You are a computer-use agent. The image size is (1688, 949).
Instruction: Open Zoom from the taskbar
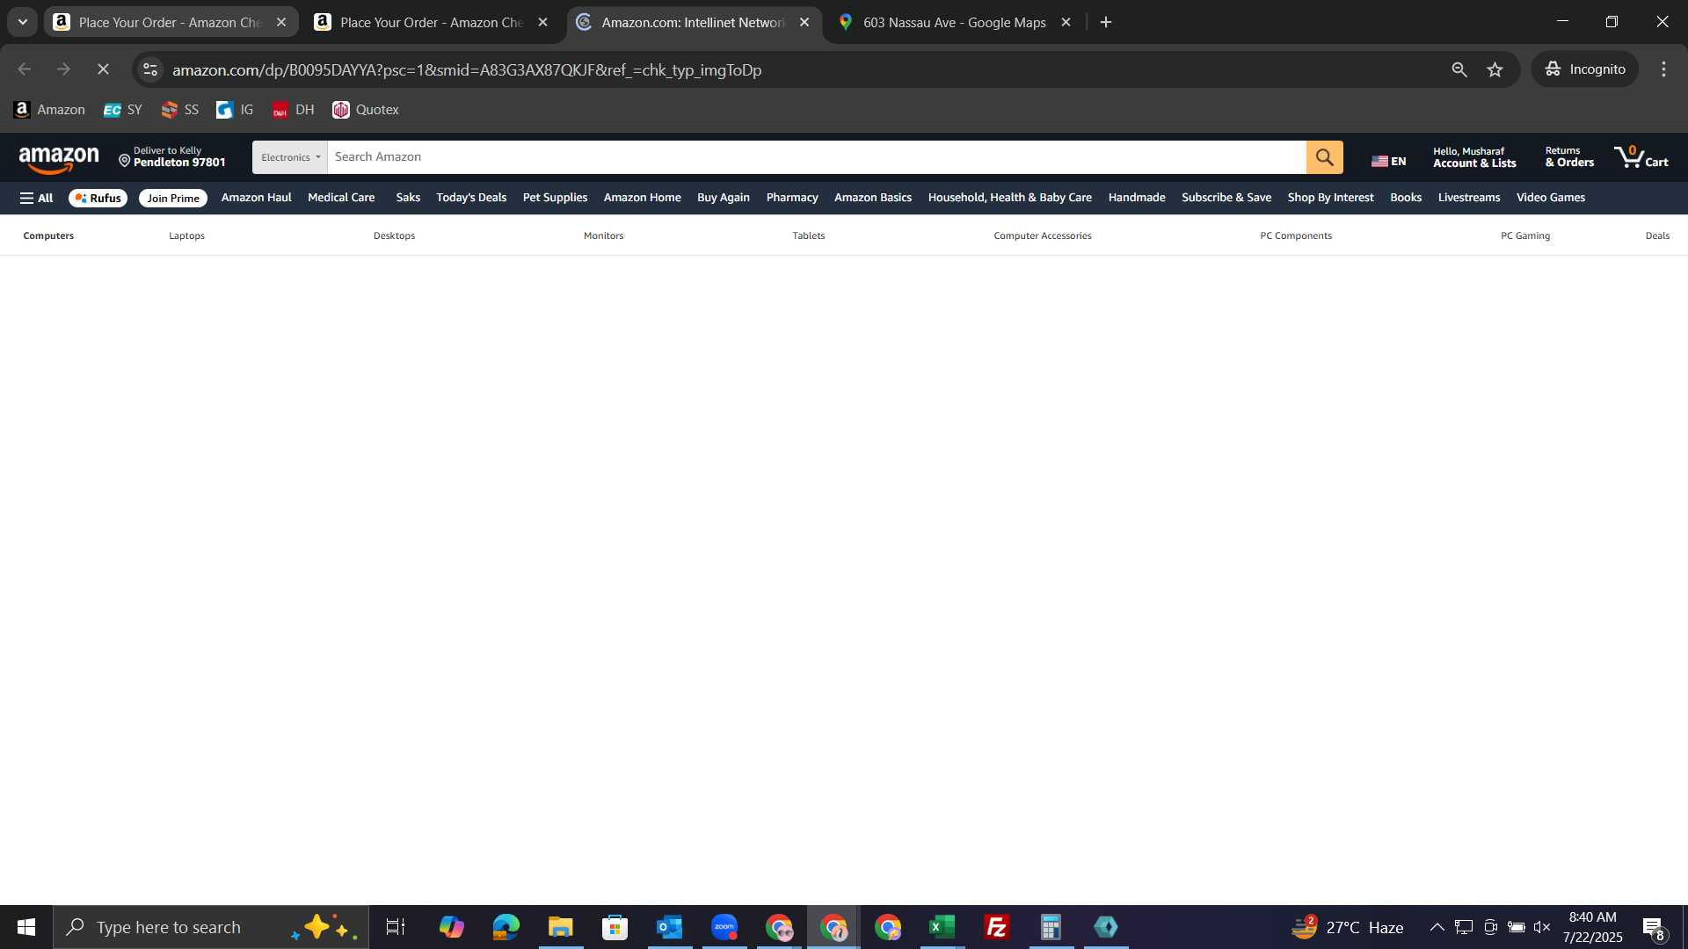[724, 927]
